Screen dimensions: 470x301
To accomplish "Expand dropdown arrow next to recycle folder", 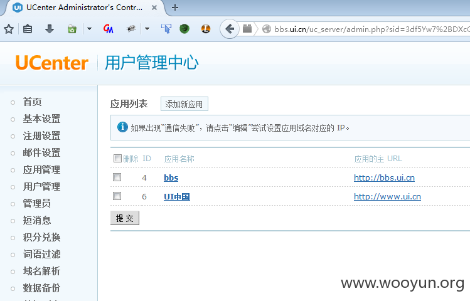I will coord(89,29).
